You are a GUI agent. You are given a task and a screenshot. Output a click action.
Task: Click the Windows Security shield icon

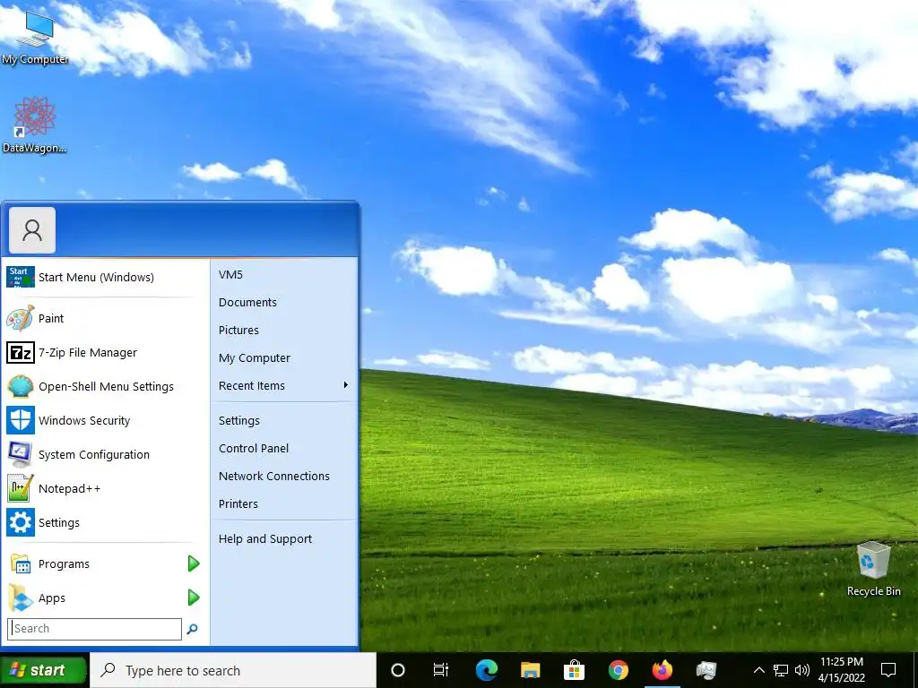pos(21,420)
